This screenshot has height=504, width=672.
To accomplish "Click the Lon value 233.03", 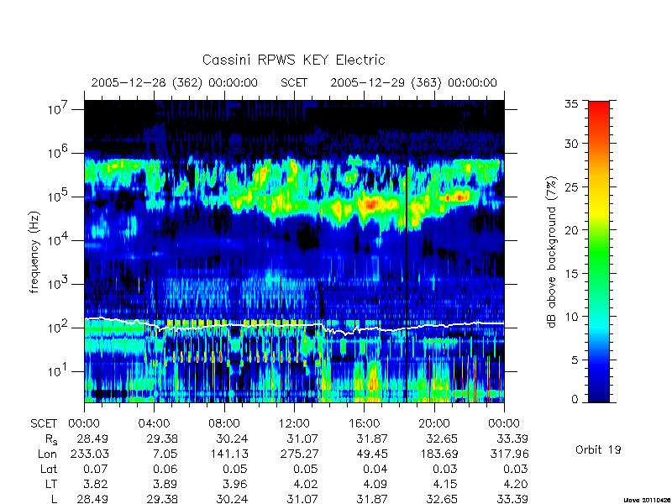I will coord(90,454).
